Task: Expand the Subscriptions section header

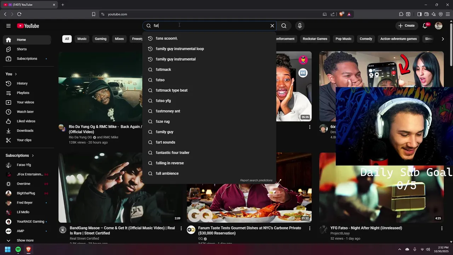Action: pos(20,155)
